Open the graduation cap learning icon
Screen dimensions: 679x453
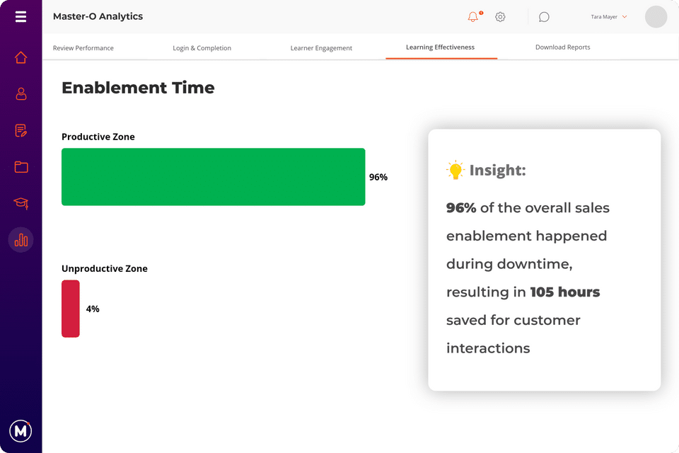click(x=21, y=204)
